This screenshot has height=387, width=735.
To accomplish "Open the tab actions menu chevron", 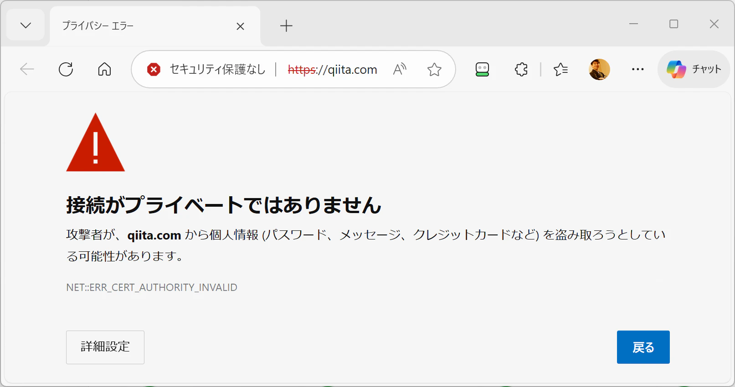I will click(x=26, y=25).
